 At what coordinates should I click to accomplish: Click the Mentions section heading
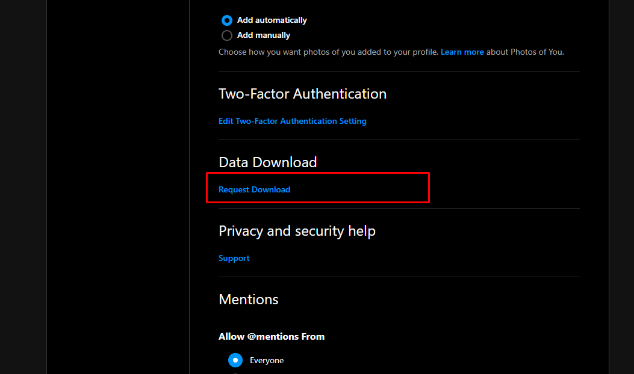248,299
